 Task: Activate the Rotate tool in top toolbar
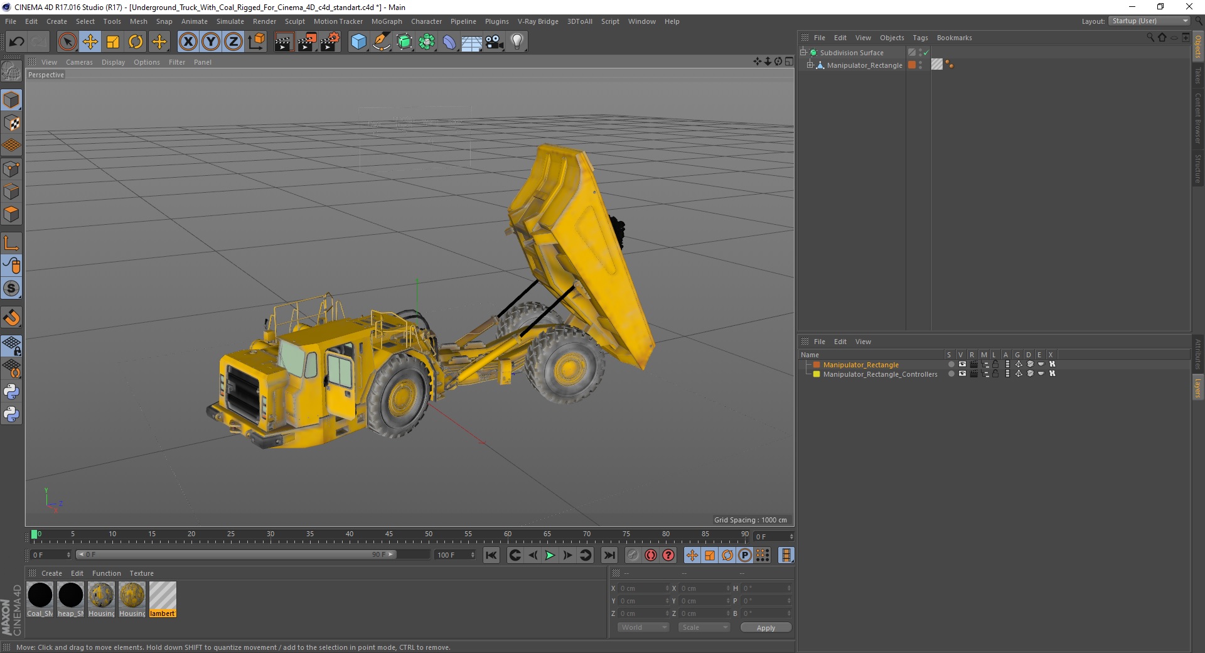click(x=136, y=42)
